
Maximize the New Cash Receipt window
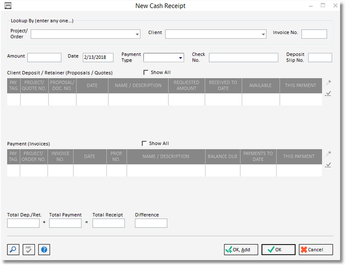(323, 5)
